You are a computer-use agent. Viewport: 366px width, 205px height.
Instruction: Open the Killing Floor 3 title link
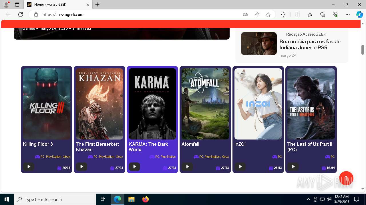38,144
